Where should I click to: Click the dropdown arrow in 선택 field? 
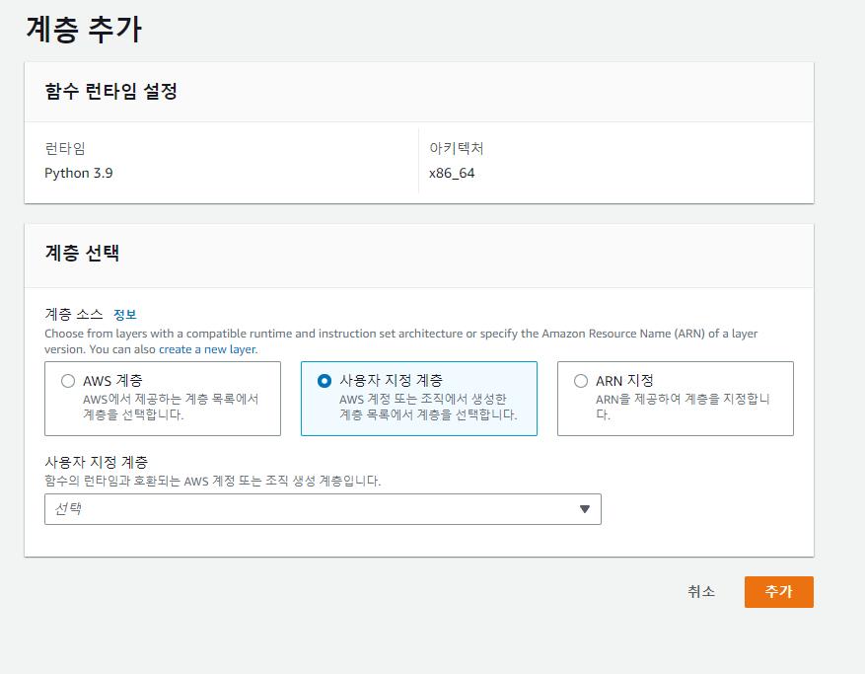pos(585,509)
